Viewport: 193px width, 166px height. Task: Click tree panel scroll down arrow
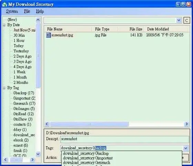click(38, 154)
